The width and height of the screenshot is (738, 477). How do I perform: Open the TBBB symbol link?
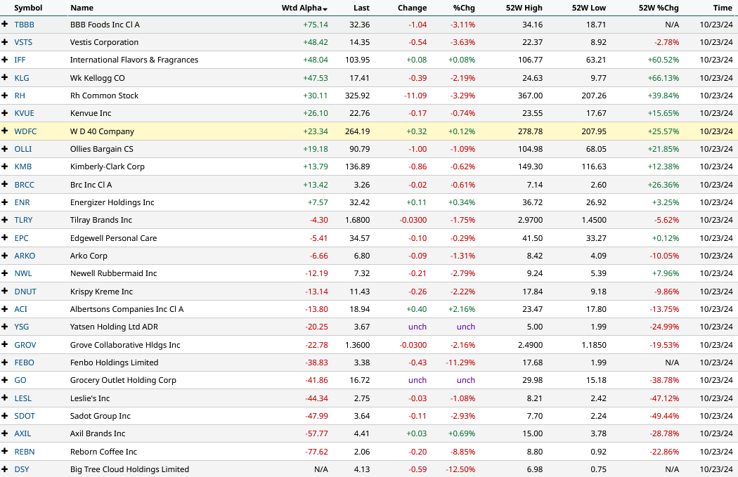(24, 25)
